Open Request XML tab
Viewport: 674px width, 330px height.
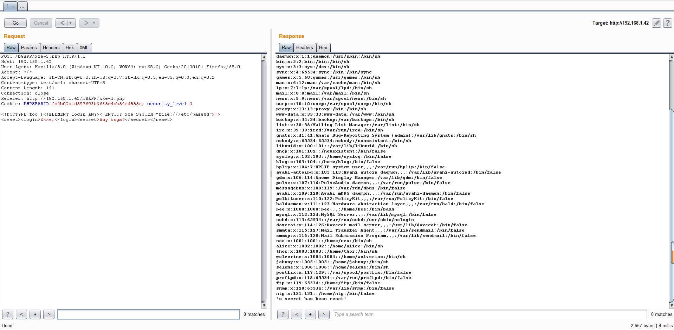coord(84,47)
